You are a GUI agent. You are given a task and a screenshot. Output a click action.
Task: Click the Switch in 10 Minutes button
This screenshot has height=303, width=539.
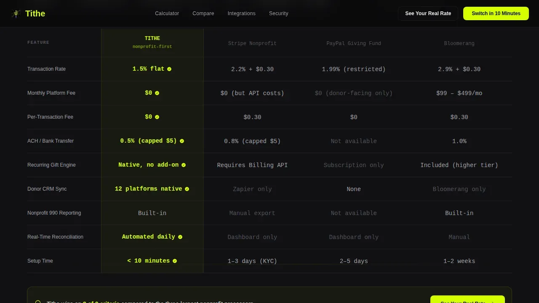(496, 13)
